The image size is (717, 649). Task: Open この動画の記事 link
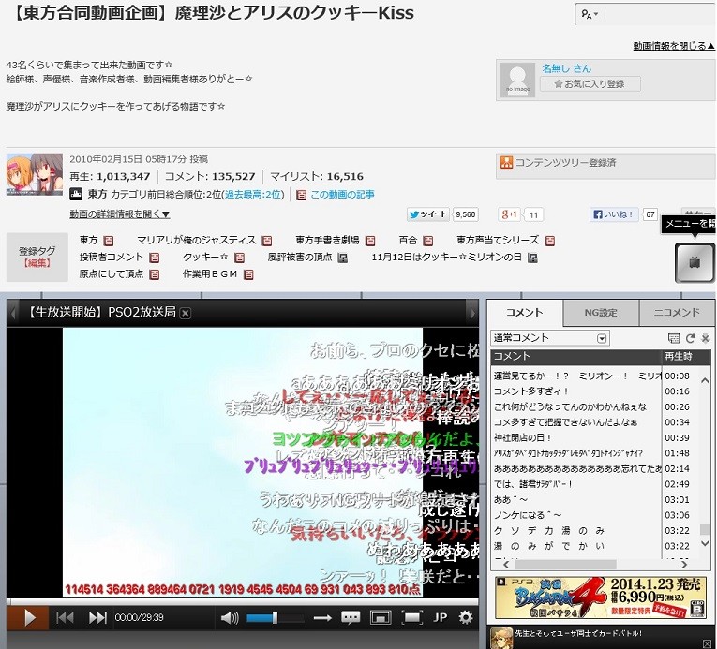click(342, 195)
